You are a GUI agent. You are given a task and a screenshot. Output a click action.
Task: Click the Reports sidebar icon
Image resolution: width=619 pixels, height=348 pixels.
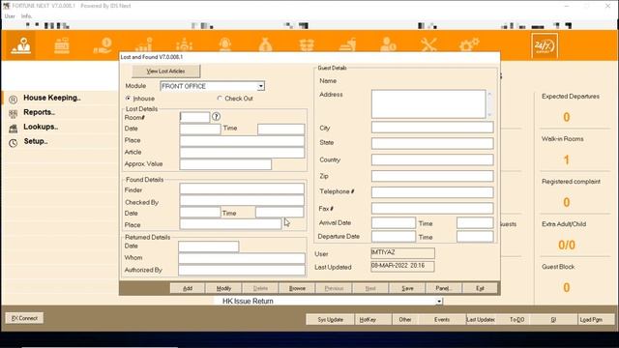pos(13,114)
